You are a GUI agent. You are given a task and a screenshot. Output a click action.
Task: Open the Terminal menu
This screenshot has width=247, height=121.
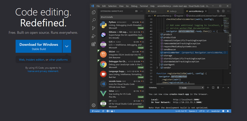point(144,6)
